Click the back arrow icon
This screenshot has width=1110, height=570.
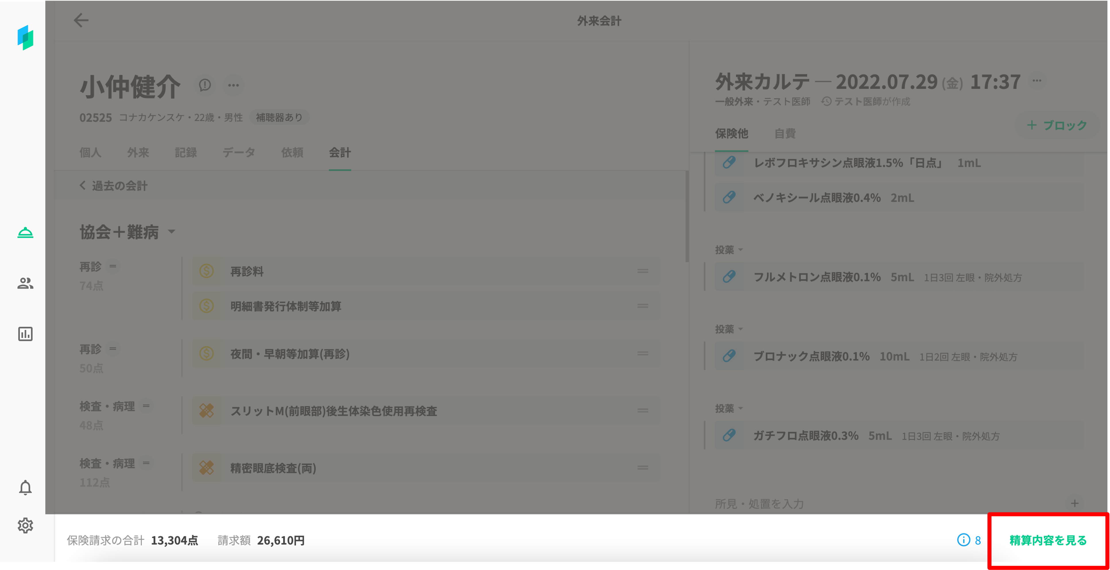[x=81, y=20]
